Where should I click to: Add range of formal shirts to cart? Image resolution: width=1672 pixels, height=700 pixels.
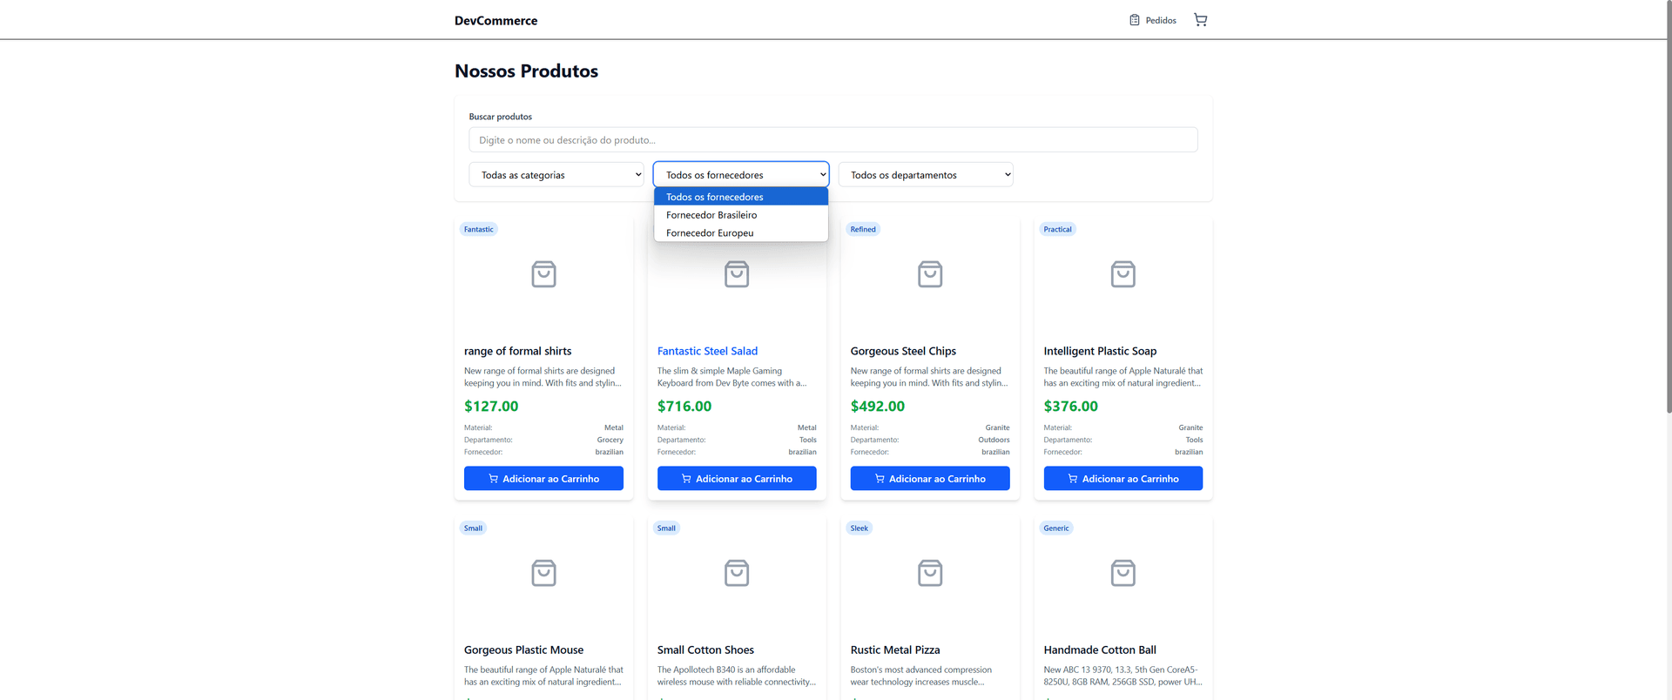pos(543,479)
